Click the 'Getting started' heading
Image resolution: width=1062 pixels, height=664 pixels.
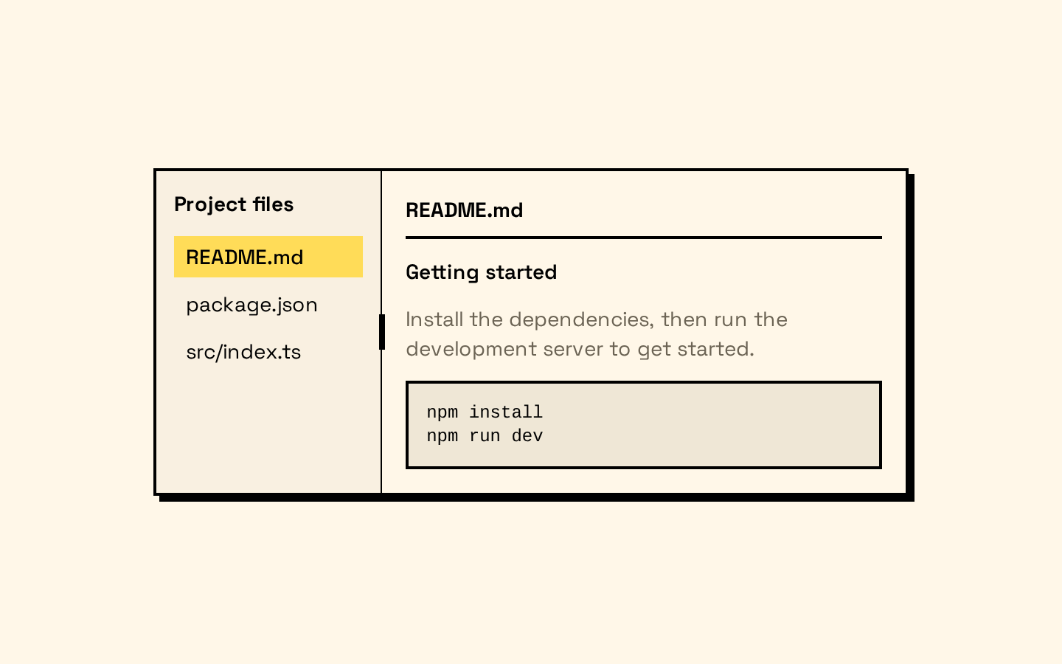482,272
